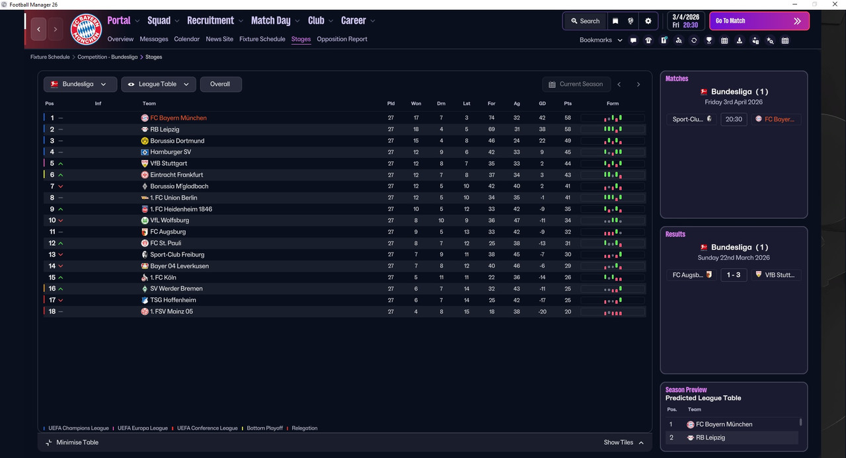The width and height of the screenshot is (846, 458).
Task: Click Competition - Bundesliga breadcrumb link
Action: click(108, 57)
